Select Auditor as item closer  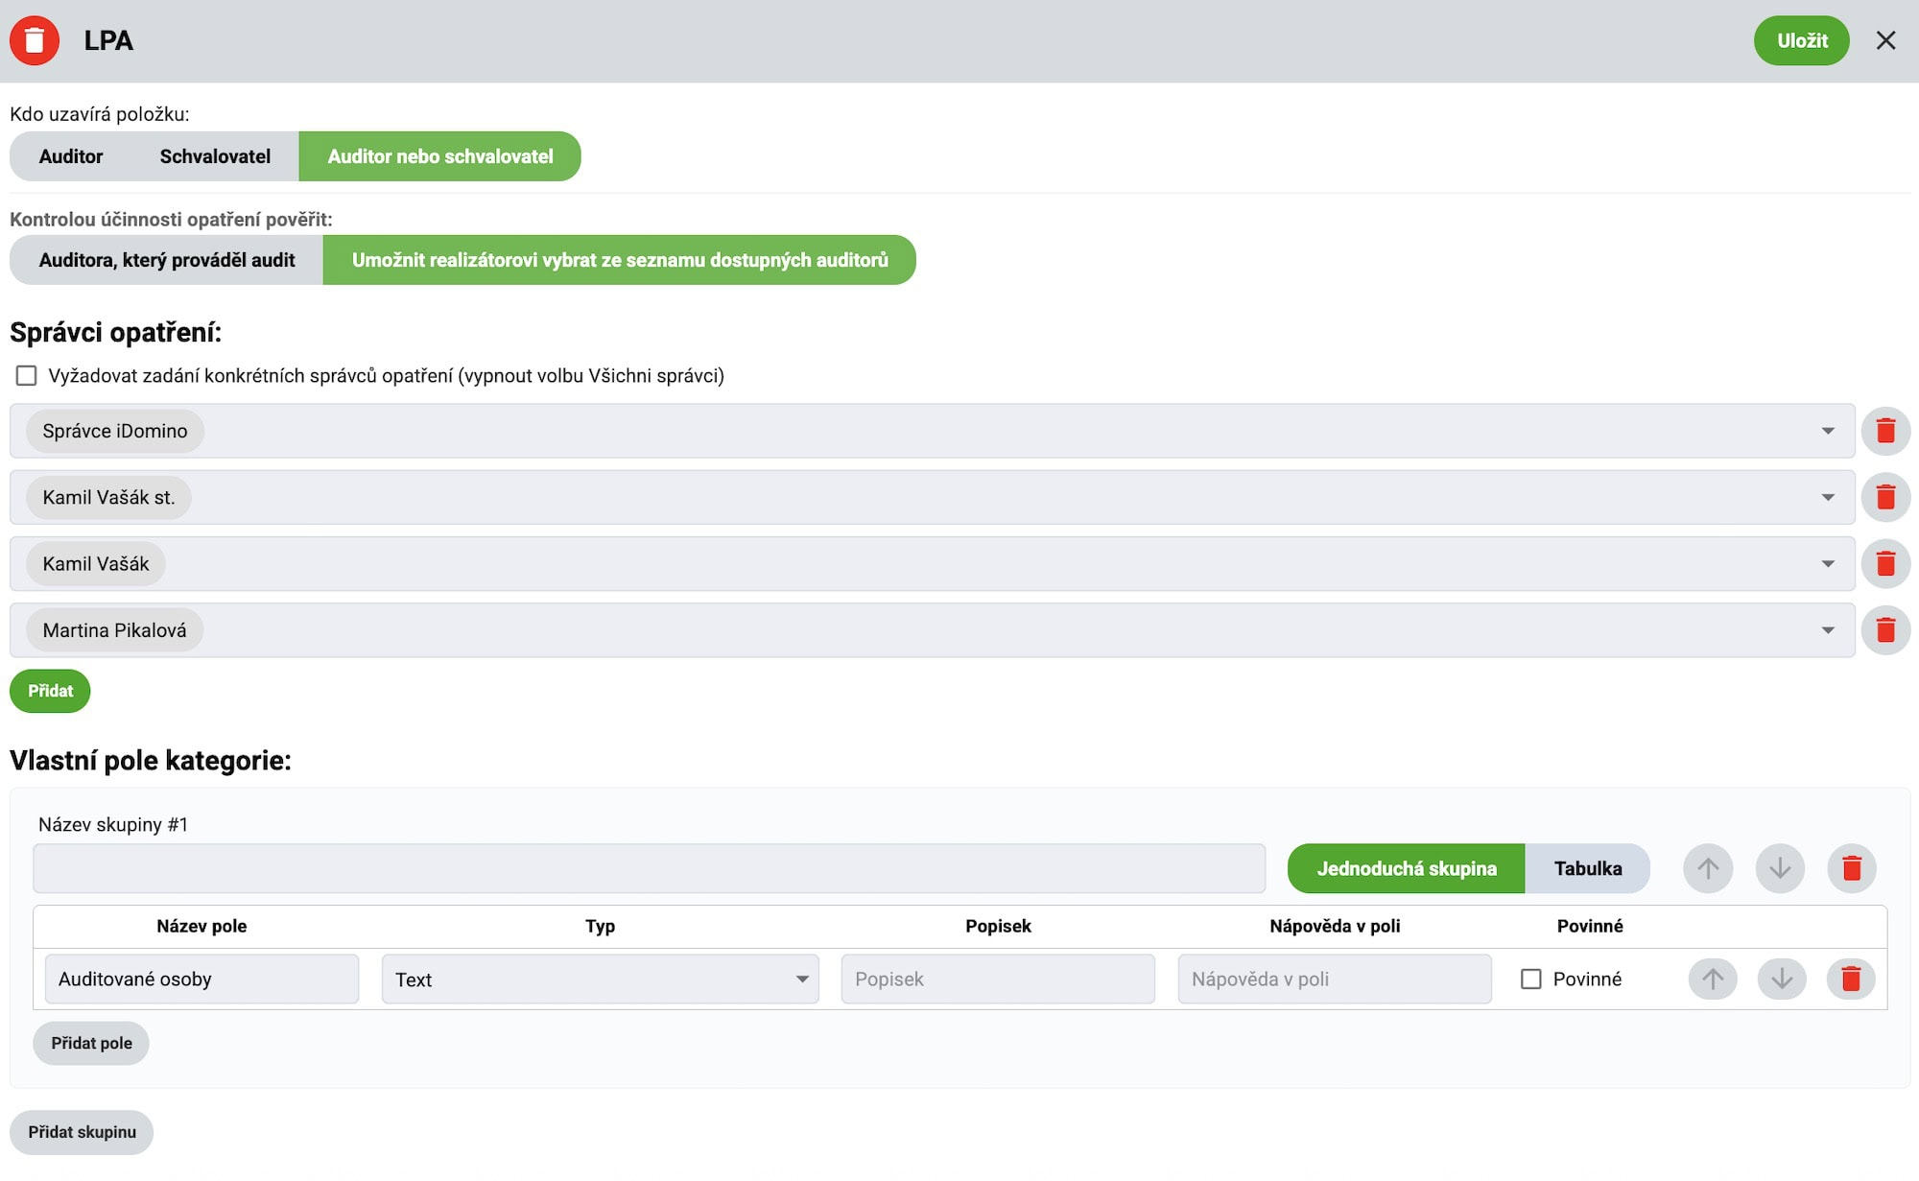(x=71, y=156)
